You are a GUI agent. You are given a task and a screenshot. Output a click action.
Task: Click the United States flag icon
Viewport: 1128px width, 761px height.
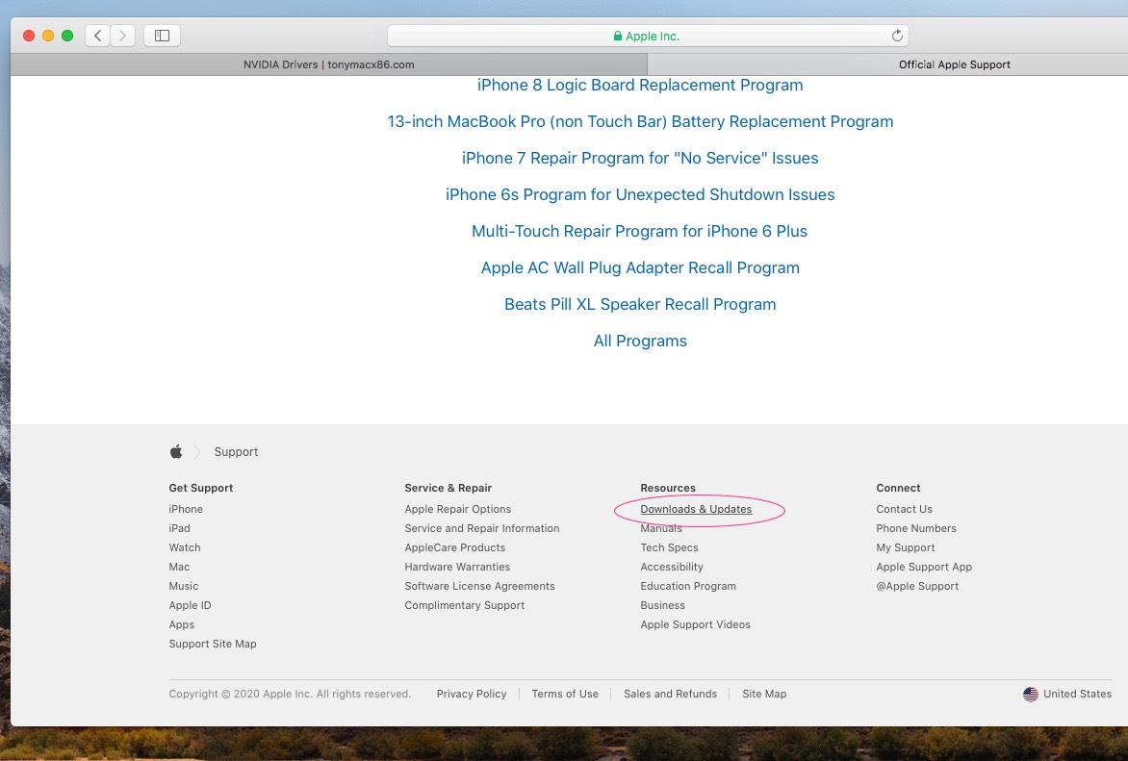(x=1030, y=694)
